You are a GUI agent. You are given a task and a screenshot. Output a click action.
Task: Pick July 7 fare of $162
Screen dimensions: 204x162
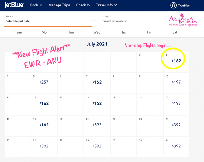coord(97,82)
